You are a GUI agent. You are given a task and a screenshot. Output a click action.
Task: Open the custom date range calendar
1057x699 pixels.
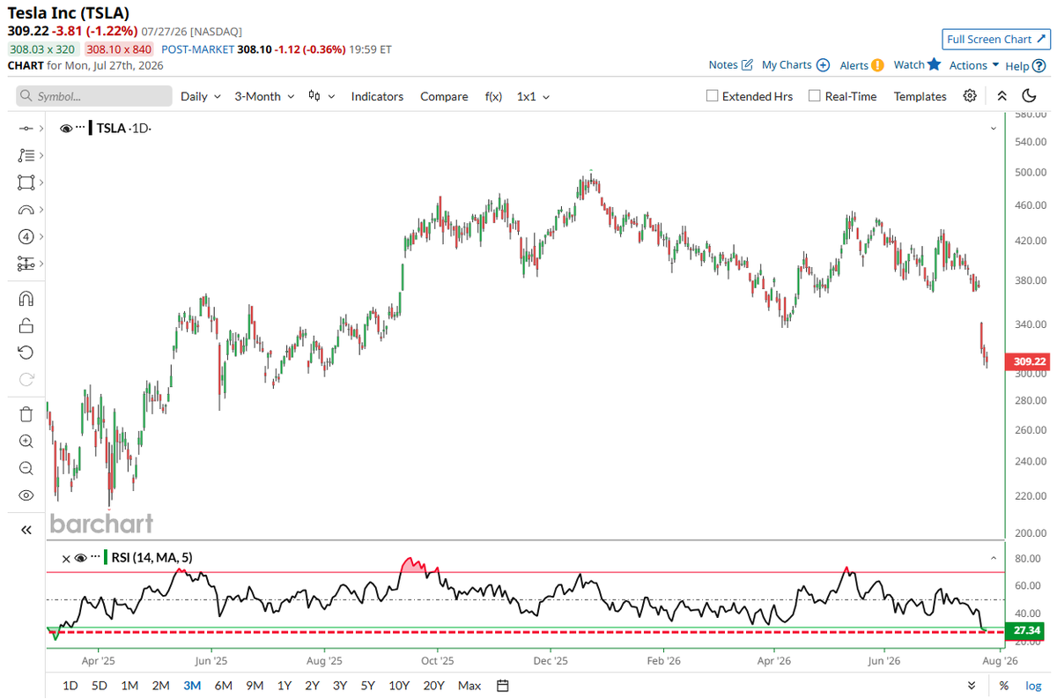(503, 686)
